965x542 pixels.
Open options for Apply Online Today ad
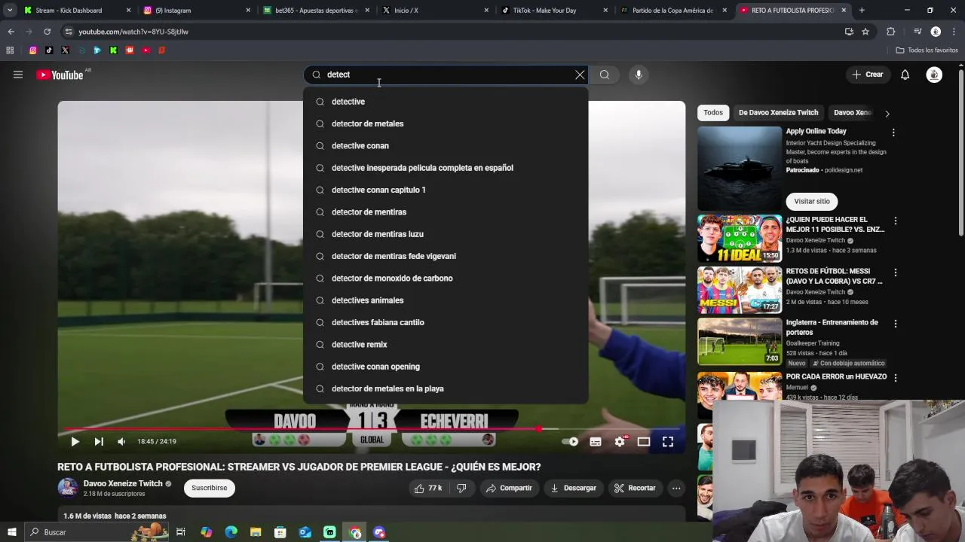click(893, 132)
